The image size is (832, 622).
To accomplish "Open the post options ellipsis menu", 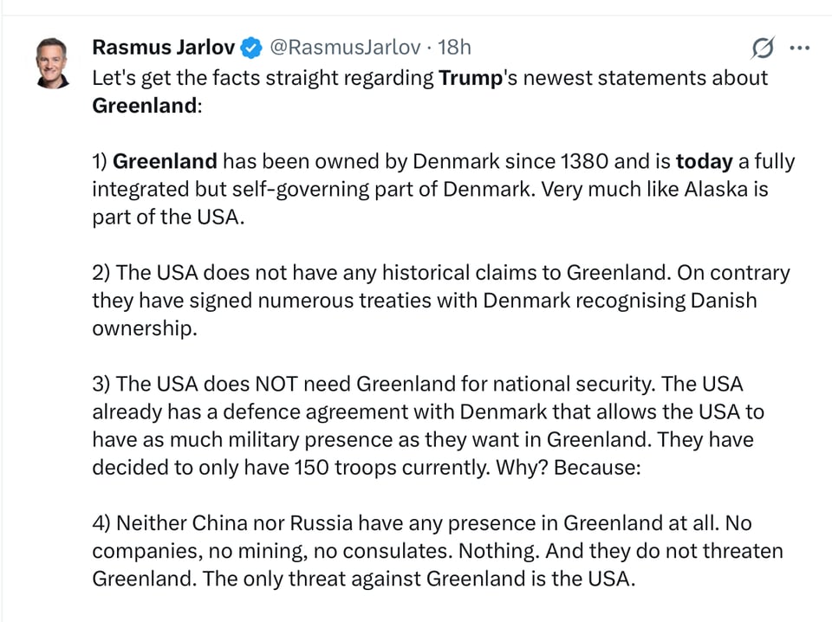I will pos(800,48).
